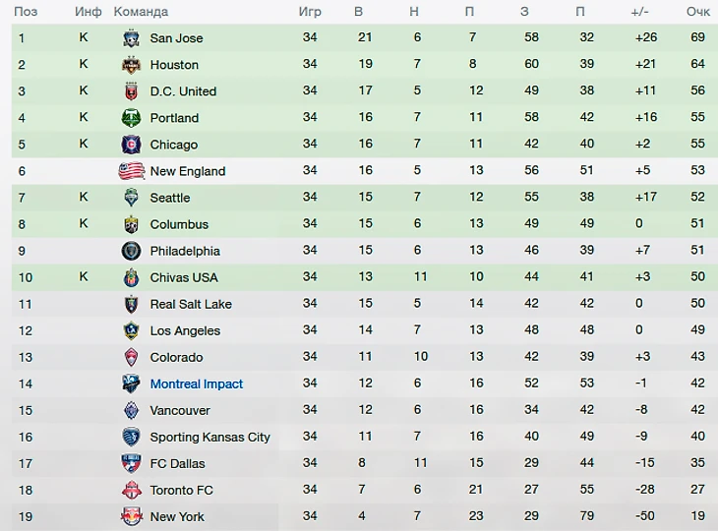Click the D.C. United logo icon
Image resolution: width=718 pixels, height=531 pixels.
(131, 91)
